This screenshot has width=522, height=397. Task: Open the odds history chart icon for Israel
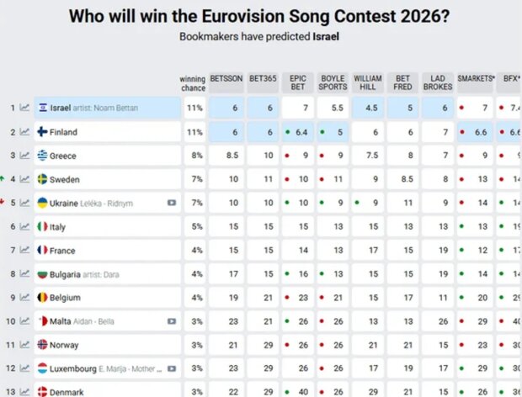(25, 108)
